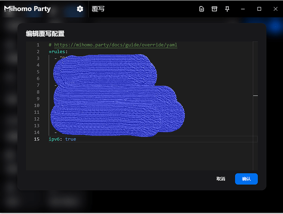Screen dimensions: 283x214
Task: Minimize the Mihomo Party window
Action: [x=243, y=9]
